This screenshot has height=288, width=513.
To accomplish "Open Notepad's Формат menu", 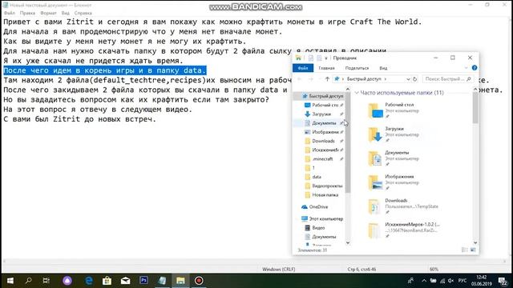I will pyautogui.click(x=48, y=13).
